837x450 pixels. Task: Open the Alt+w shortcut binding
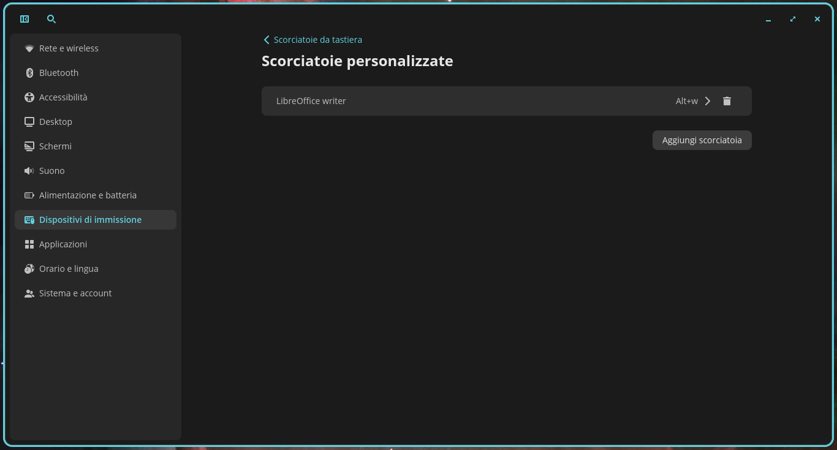point(687,101)
